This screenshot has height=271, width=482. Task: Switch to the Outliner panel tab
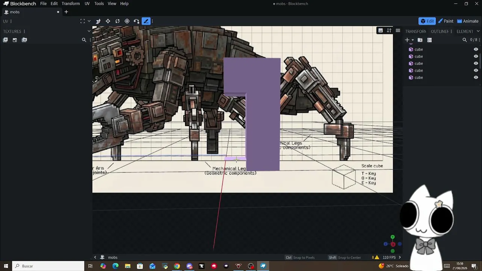440,31
